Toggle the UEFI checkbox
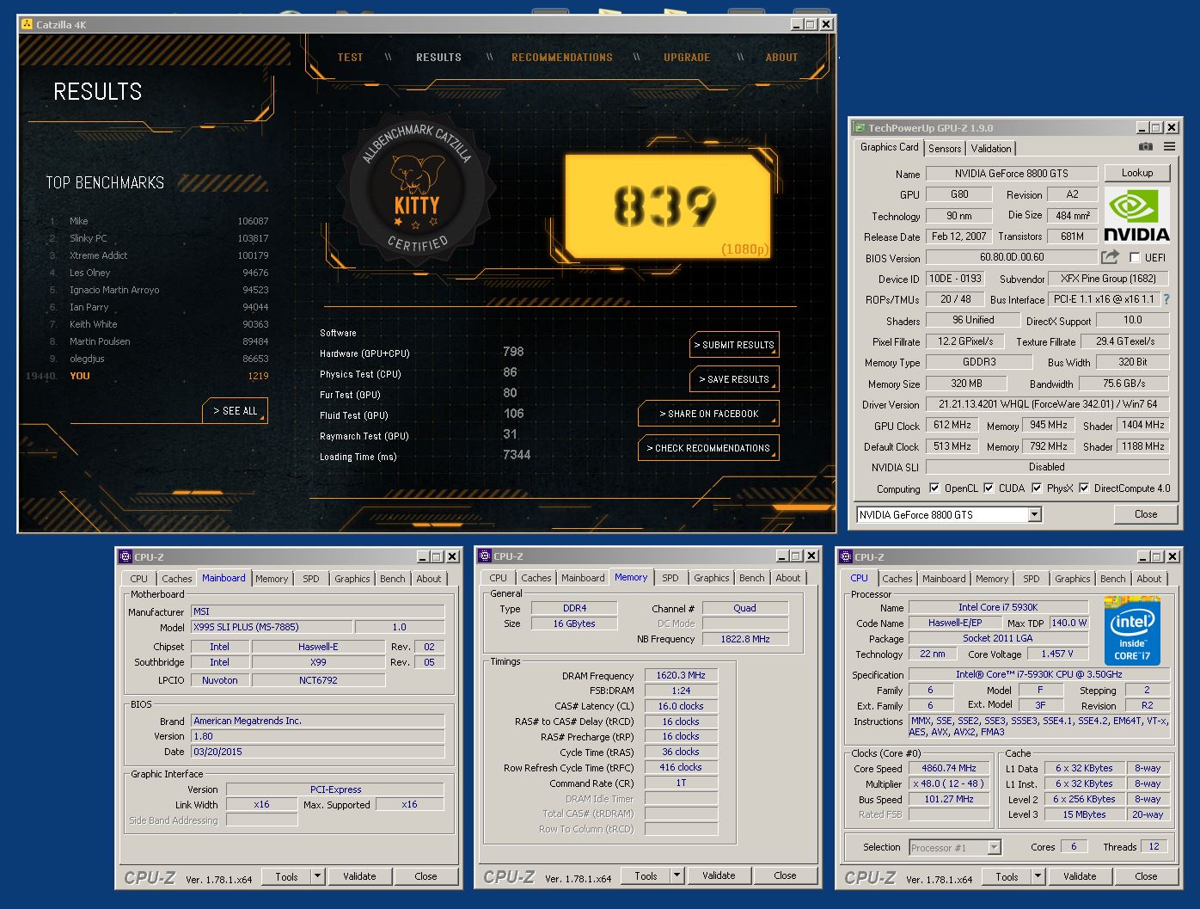Viewport: 1200px width, 909px height. 1135,257
